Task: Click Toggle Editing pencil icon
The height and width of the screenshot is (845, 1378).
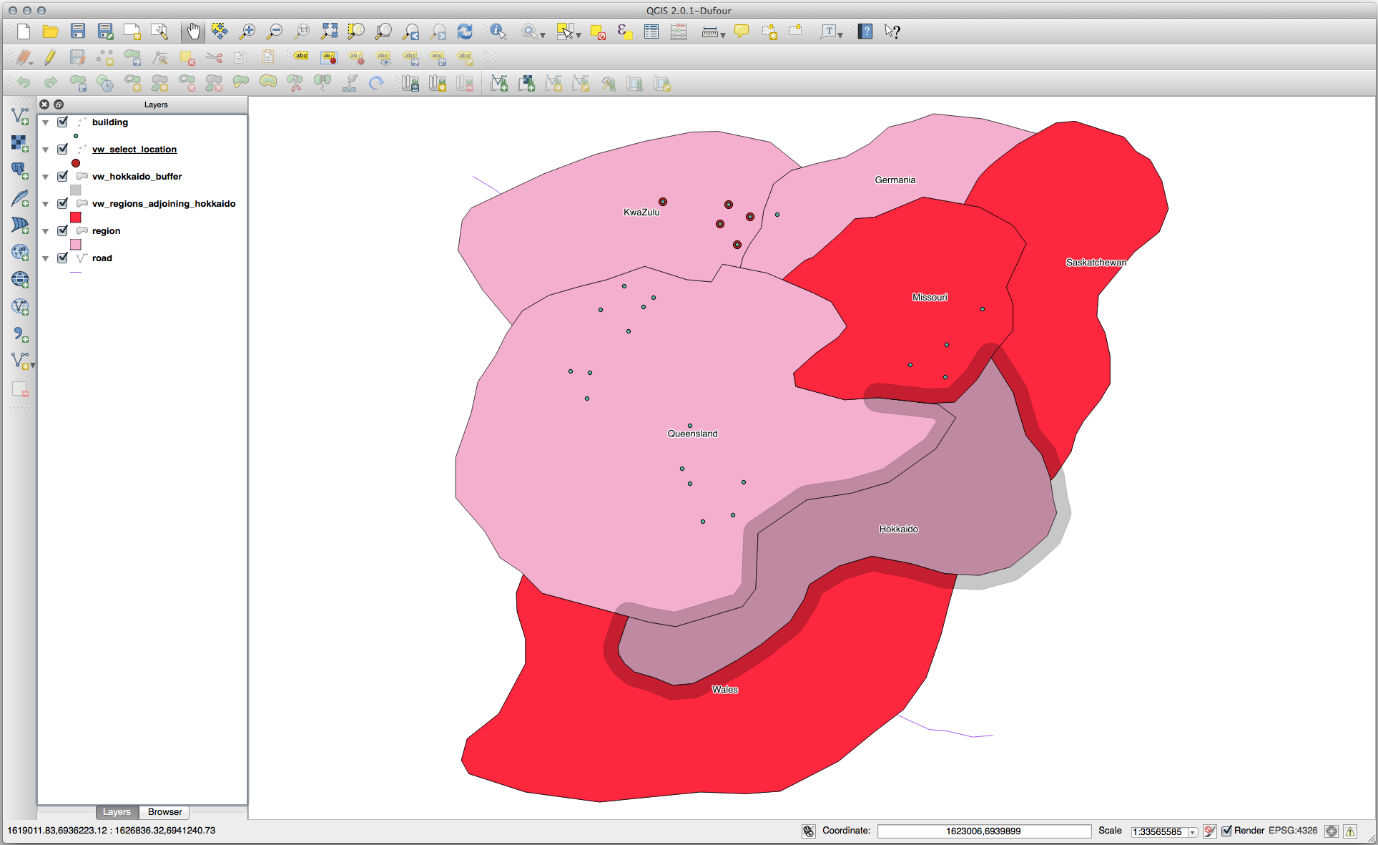Action: click(50, 57)
